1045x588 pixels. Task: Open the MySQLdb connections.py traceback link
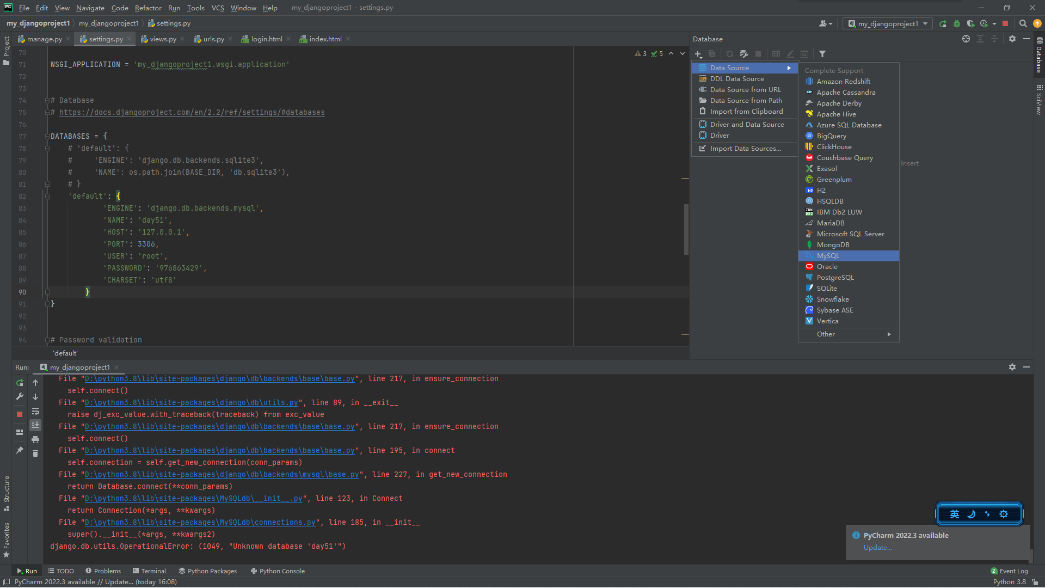point(200,522)
